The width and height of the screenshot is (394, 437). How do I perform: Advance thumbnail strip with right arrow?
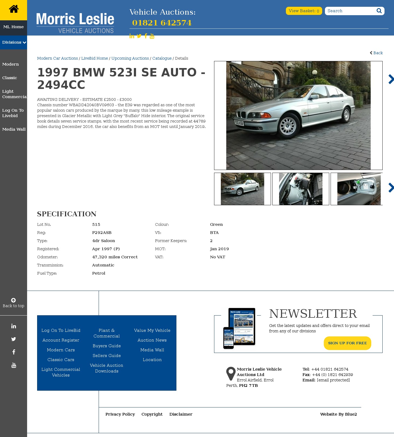(x=391, y=188)
